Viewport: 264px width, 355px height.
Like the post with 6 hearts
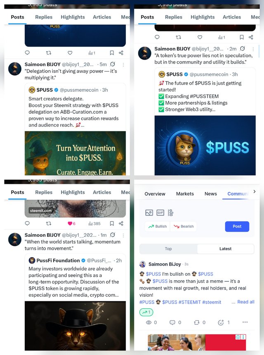click(x=70, y=224)
